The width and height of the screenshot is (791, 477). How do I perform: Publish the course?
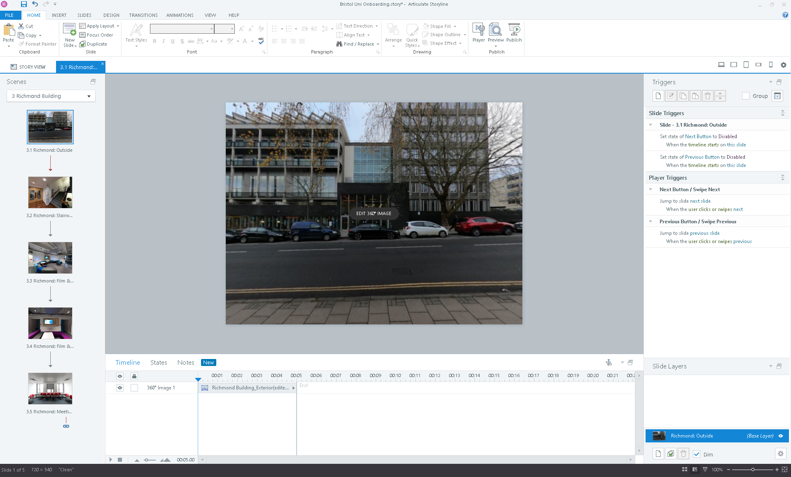(514, 33)
